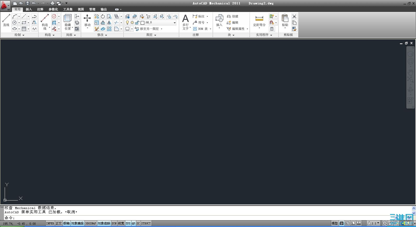Toggle Ortho mode (正交)
Image resolution: width=416 pixels, height=227 pixels.
pos(59,223)
